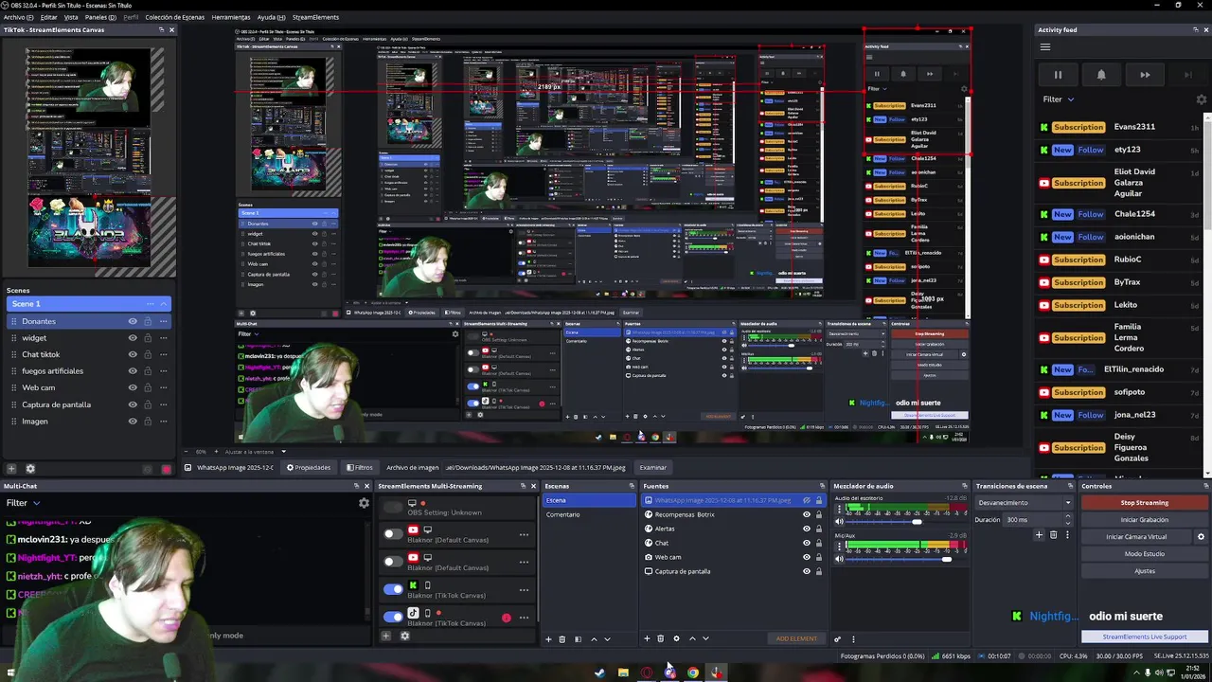The height and width of the screenshot is (682, 1212).
Task: Open Ajustes in Controles
Action: 1145,571
